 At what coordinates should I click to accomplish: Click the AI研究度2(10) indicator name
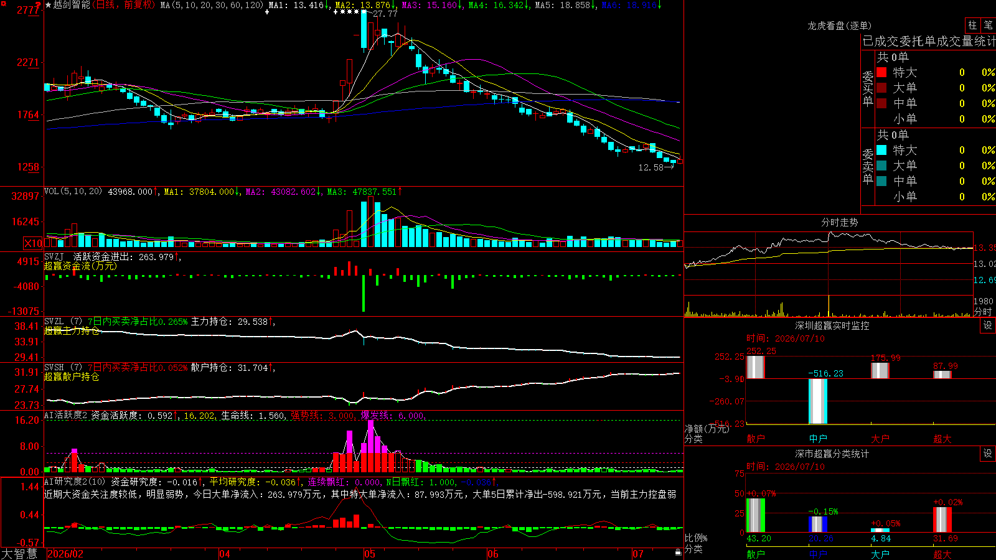(75, 482)
